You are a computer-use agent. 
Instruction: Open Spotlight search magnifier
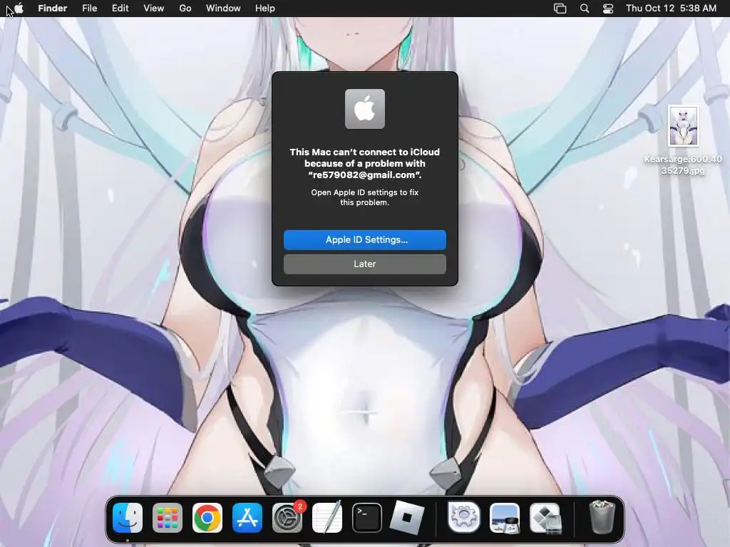585,9
